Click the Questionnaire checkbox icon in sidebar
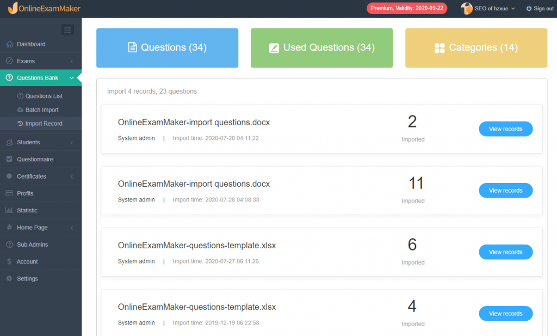 point(9,159)
